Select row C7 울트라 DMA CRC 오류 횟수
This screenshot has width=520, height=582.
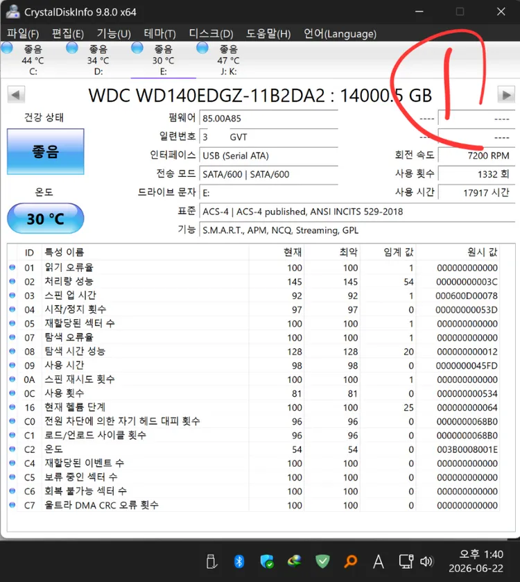click(x=254, y=505)
